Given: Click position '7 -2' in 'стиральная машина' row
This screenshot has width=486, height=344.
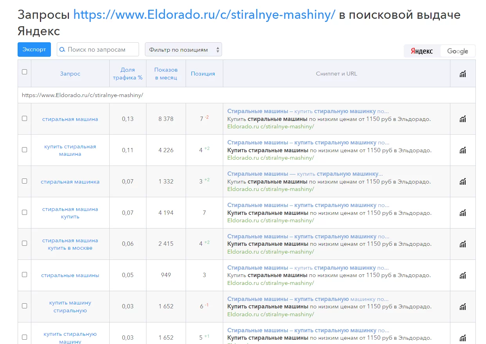Looking at the screenshot, I should tap(204, 118).
